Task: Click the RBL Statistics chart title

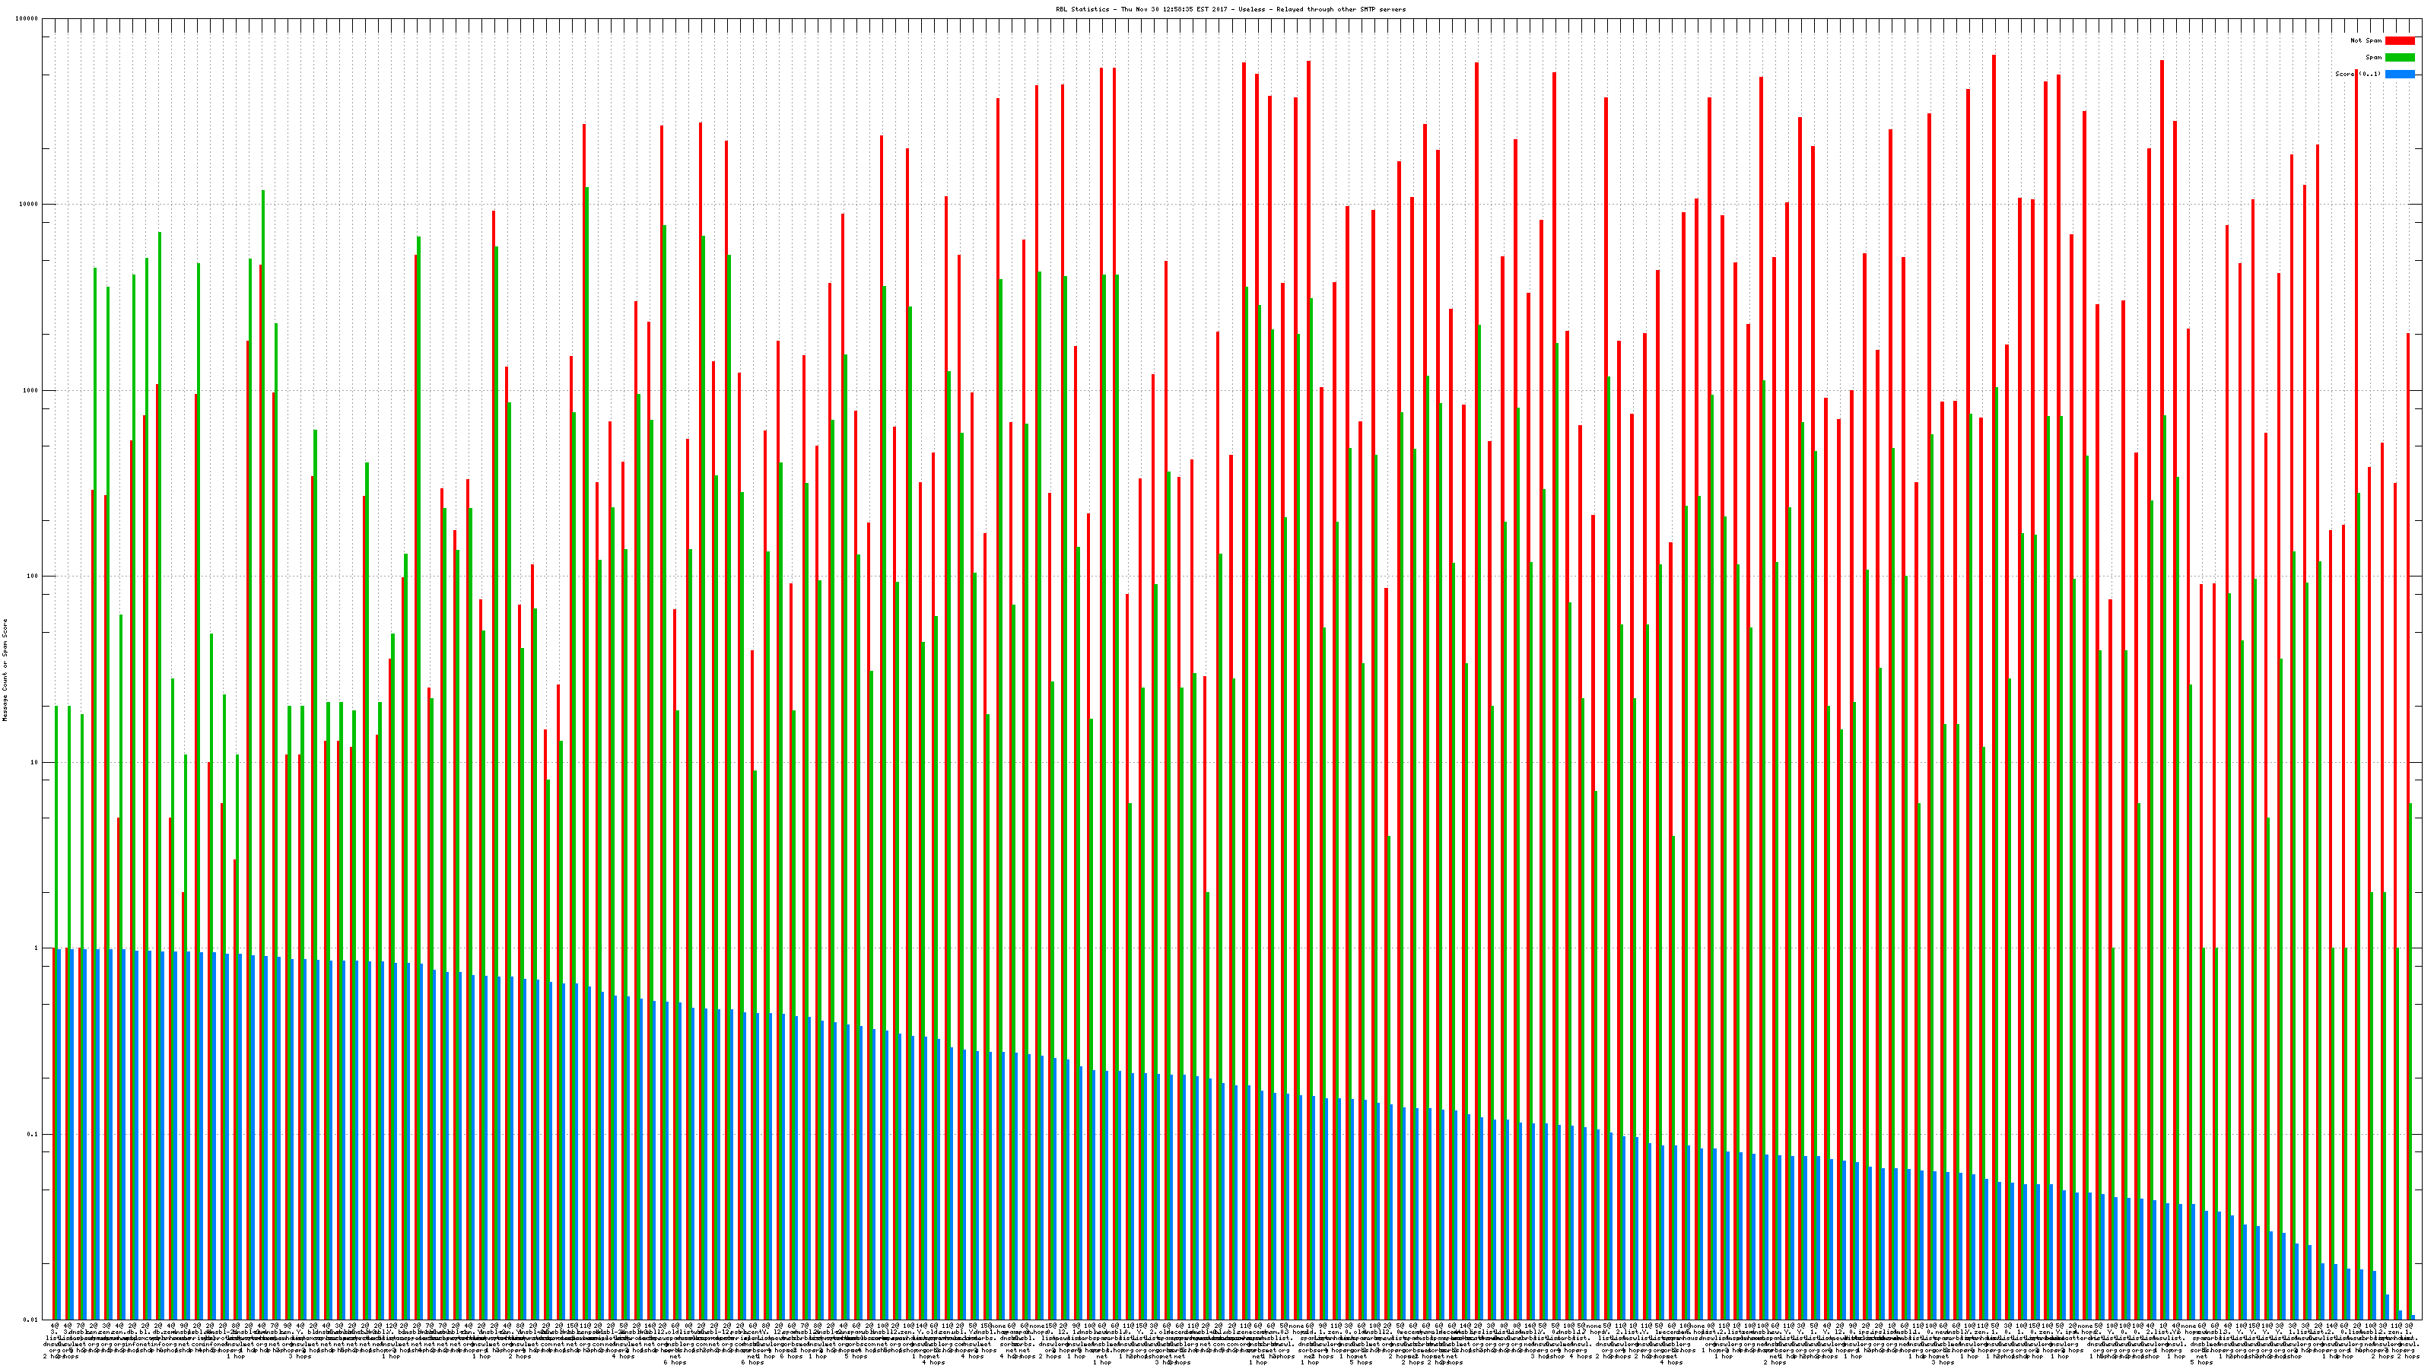Action: pos(1230,9)
